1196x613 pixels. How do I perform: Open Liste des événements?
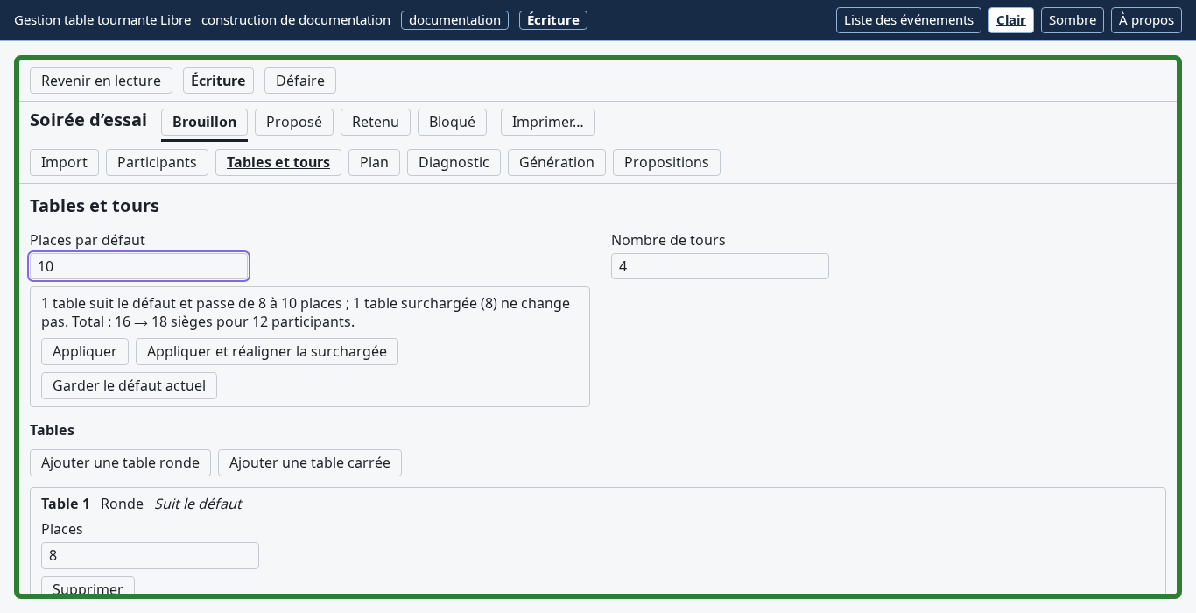[x=909, y=20]
